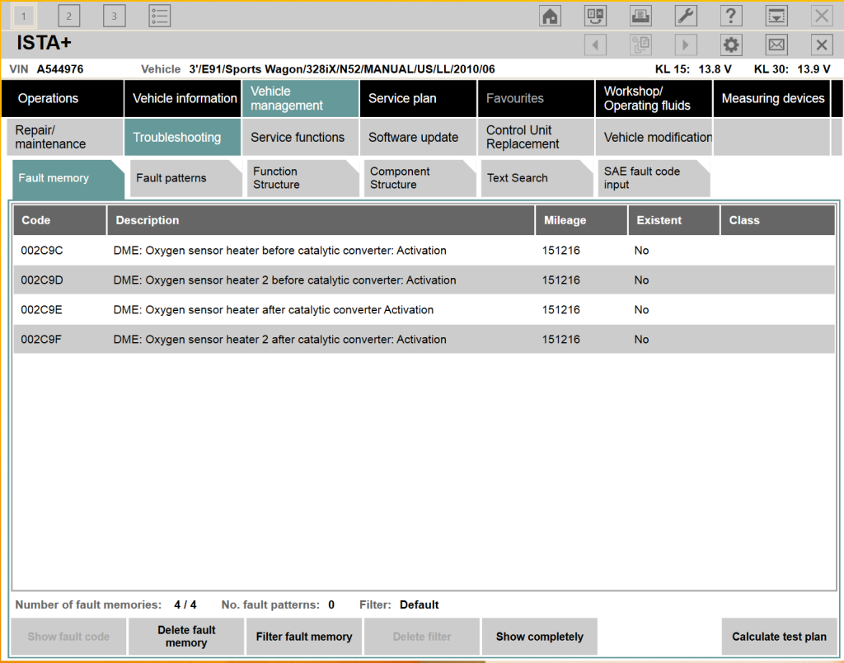Viewport: 844px width, 663px height.
Task: Open the printer icon in toolbar
Action: (x=640, y=16)
